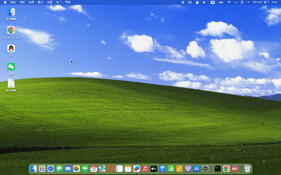Open the purple app icon beside App Store

click(x=188, y=168)
